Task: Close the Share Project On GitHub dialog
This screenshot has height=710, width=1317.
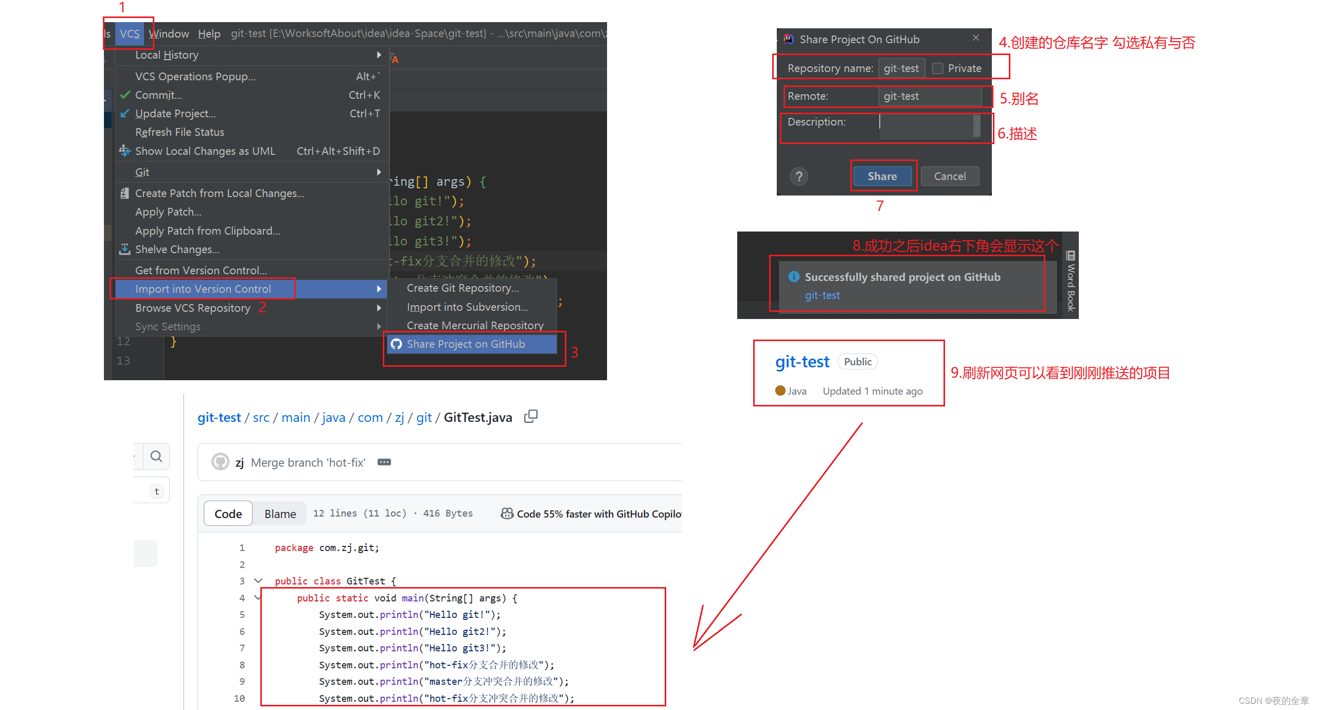Action: [x=976, y=38]
